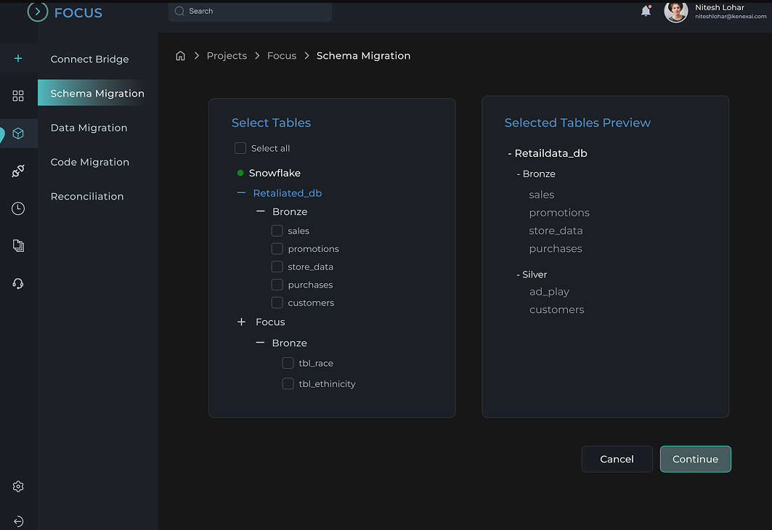Open the clock history icon
The image size is (772, 530).
18,208
